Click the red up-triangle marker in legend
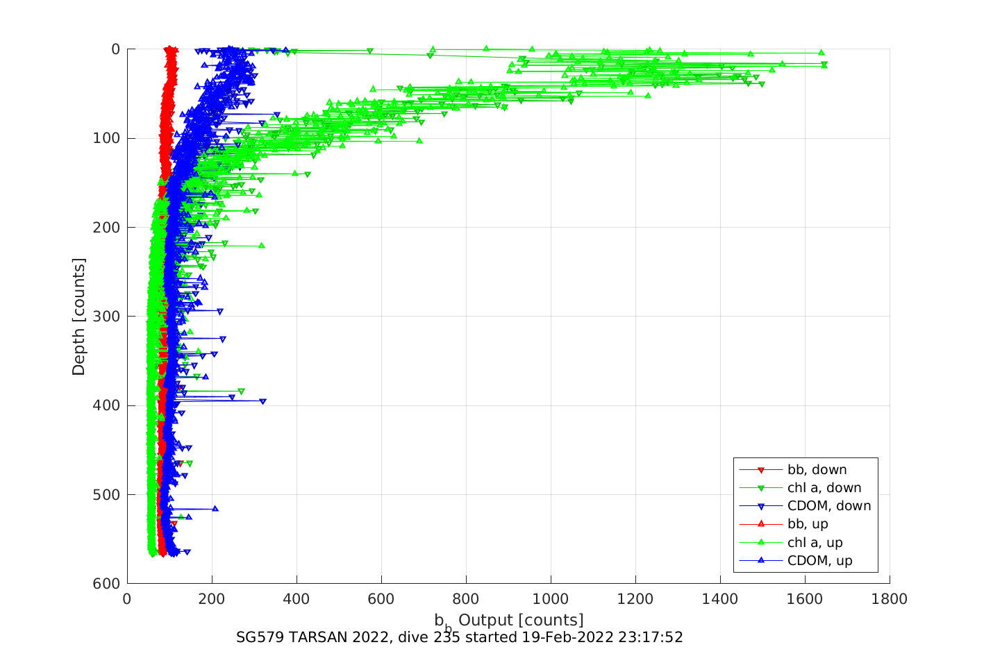 (x=760, y=524)
